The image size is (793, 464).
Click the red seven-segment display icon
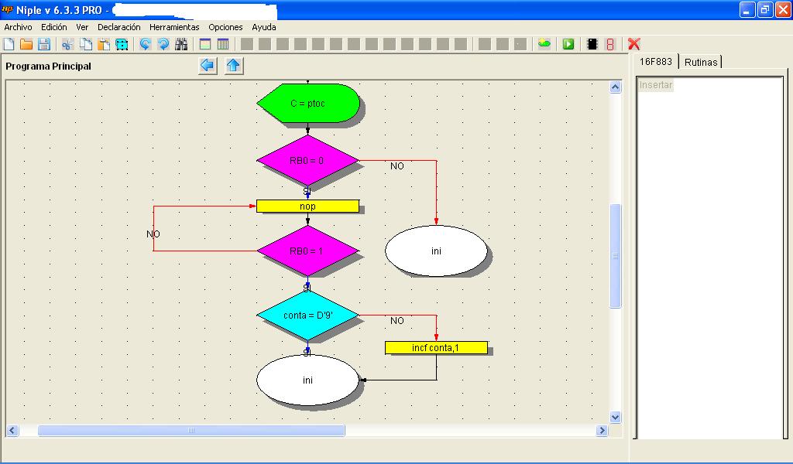click(610, 44)
